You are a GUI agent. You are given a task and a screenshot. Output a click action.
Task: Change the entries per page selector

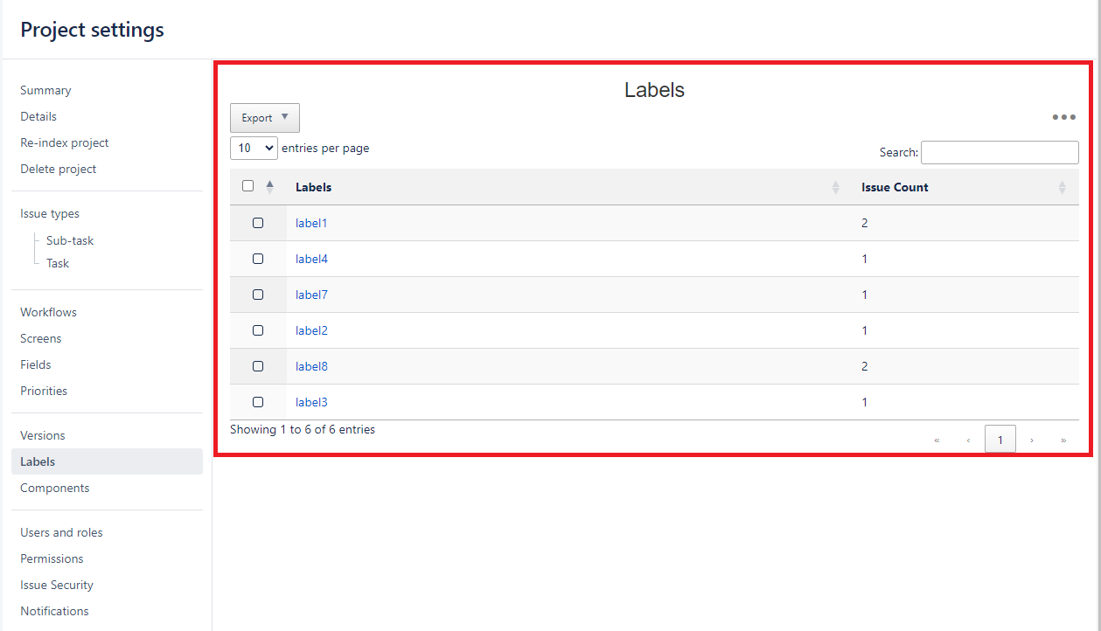[254, 149]
